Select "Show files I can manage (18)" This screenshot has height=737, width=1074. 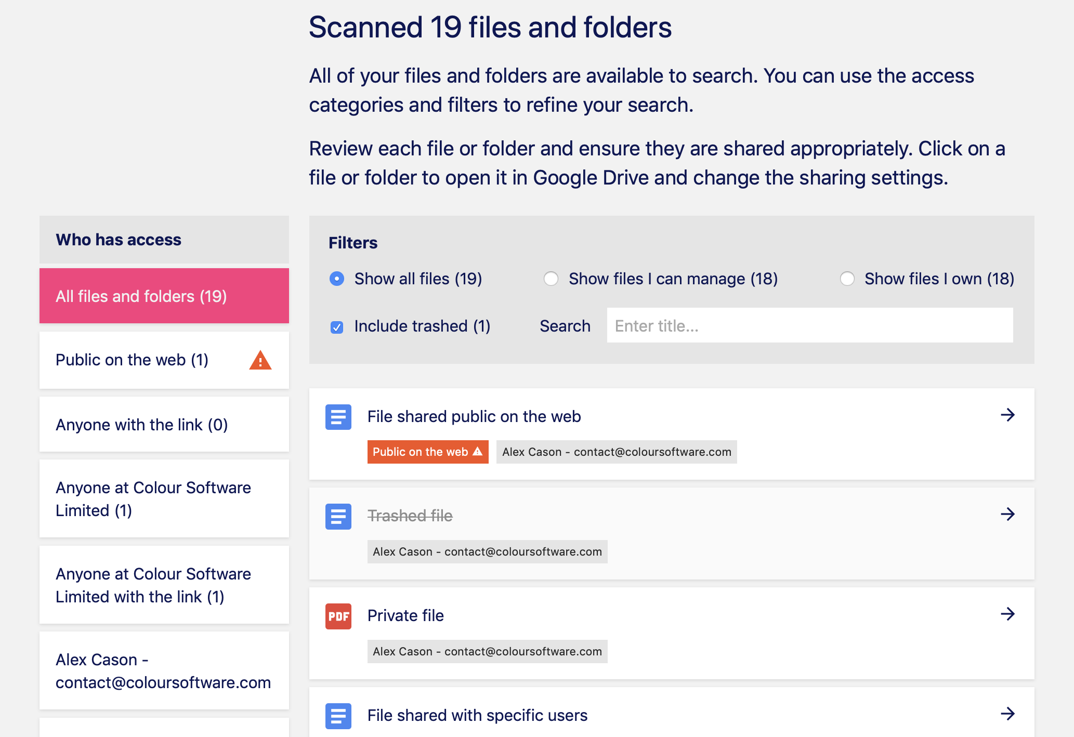551,279
